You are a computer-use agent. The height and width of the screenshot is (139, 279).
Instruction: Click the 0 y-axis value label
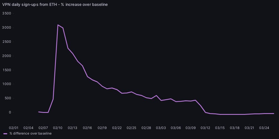point(9,112)
